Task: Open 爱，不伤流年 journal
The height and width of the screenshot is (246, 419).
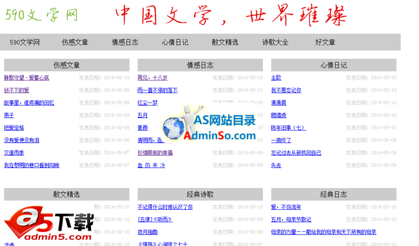Action: tap(286, 207)
